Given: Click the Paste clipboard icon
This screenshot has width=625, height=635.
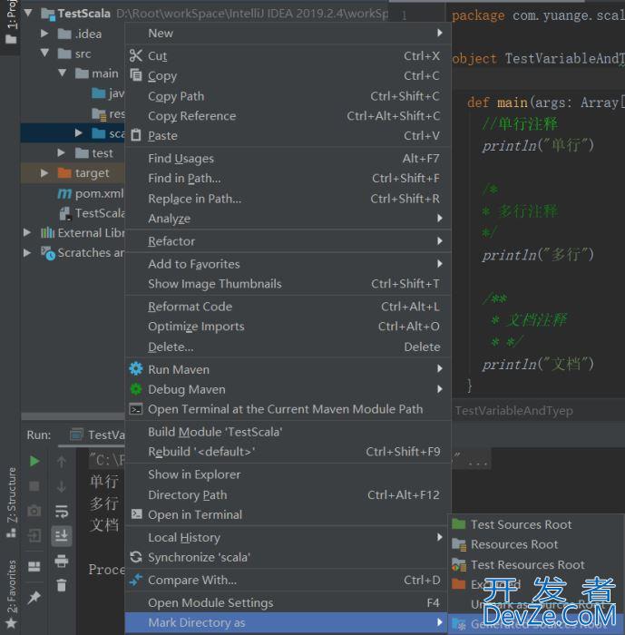Looking at the screenshot, I should tap(136, 135).
